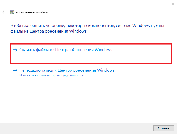
Task: Click the Отмена button
Action: point(164,128)
